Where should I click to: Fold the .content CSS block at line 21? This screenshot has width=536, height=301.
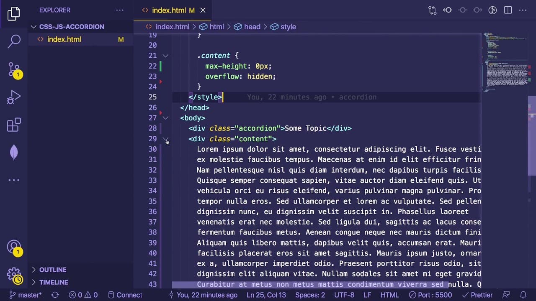point(165,56)
